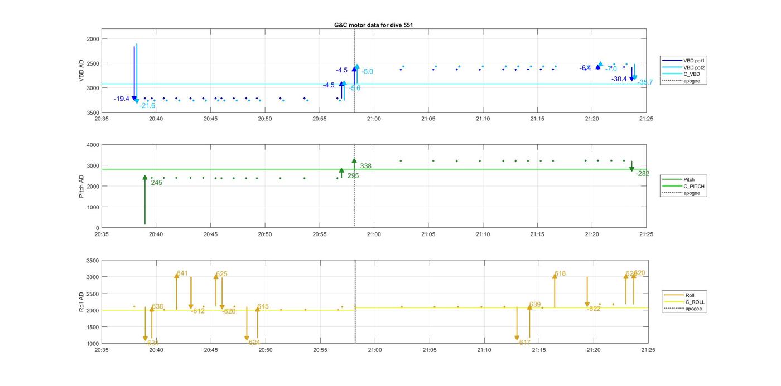Click '21:25' time tick under Roll plot
The height and width of the screenshot is (386, 781).
pyautogui.click(x=648, y=350)
